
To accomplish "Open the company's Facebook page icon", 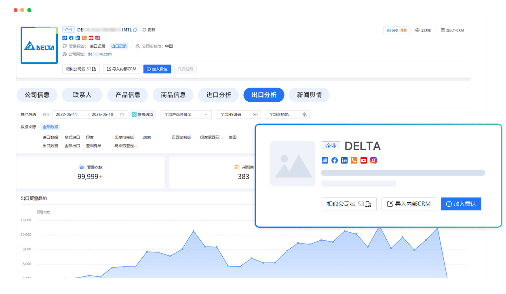I will pyautogui.click(x=71, y=38).
